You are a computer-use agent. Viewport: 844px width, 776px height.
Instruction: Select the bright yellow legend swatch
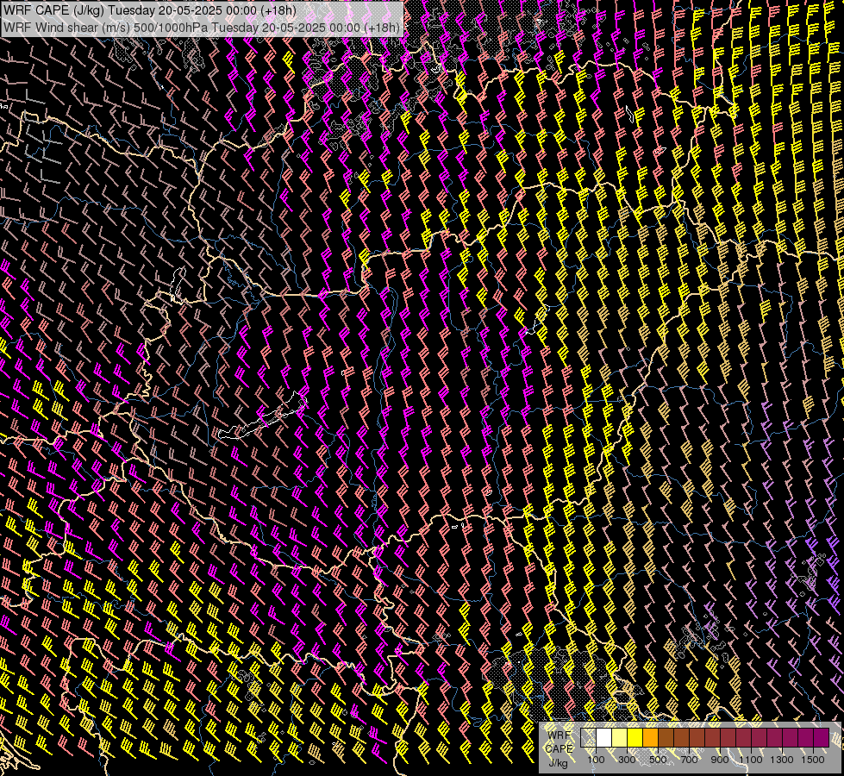coord(635,738)
